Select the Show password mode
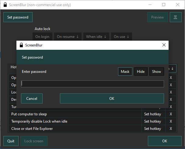Image resolution: width=185 pixels, height=149 pixels. [157, 71]
